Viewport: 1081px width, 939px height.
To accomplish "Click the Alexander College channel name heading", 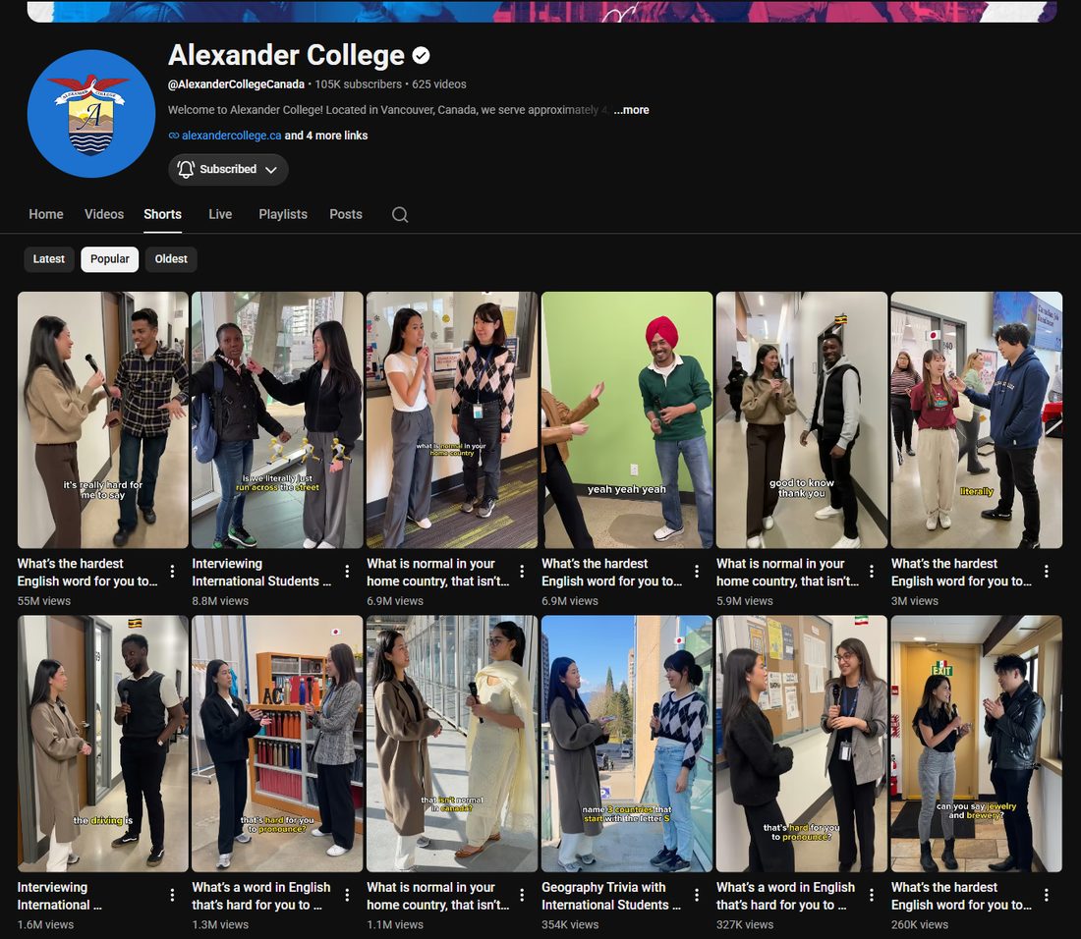I will (286, 55).
